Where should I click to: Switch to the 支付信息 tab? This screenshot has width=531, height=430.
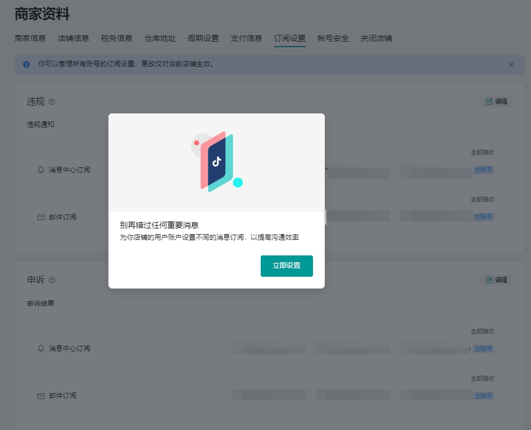[247, 39]
